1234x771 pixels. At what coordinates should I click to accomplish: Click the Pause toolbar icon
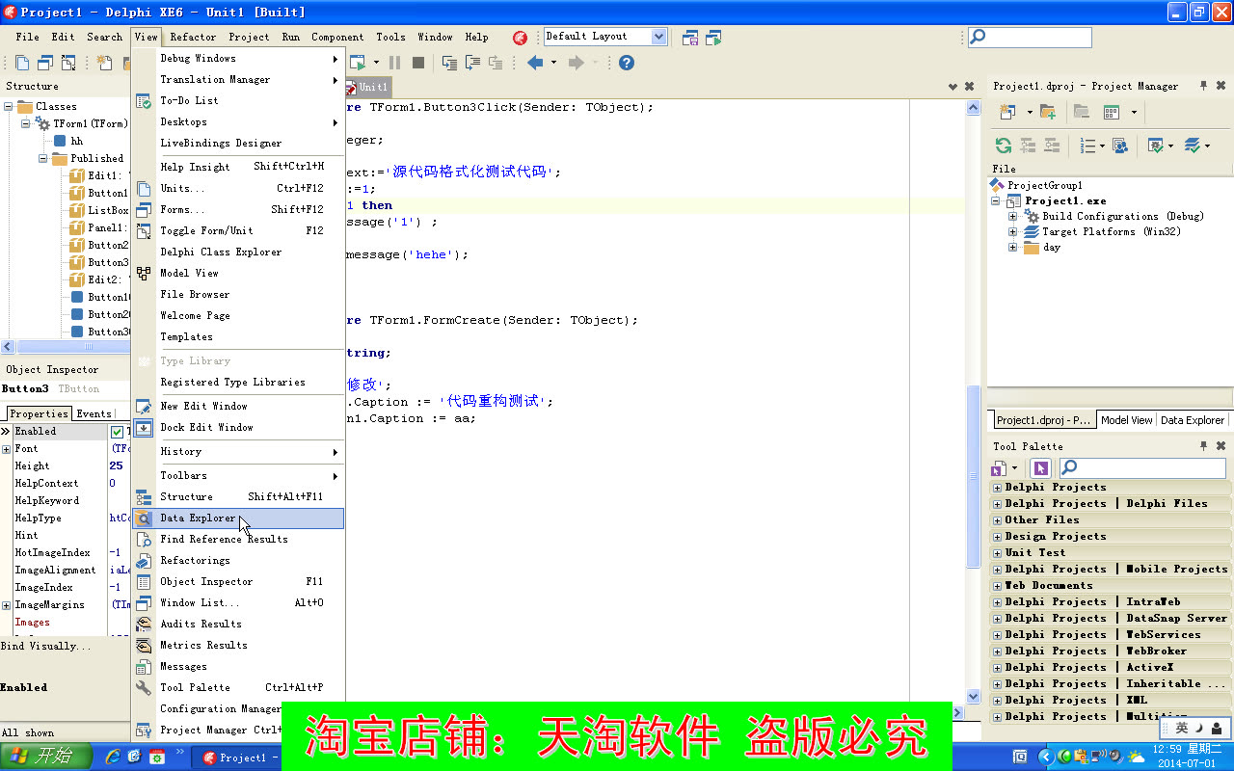394,63
